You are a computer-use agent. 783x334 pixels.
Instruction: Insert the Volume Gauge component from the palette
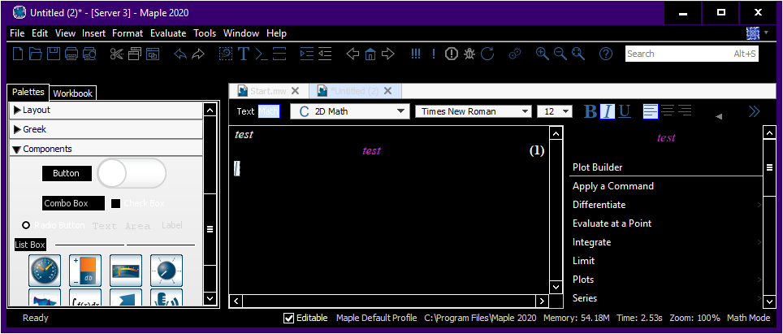(x=85, y=270)
